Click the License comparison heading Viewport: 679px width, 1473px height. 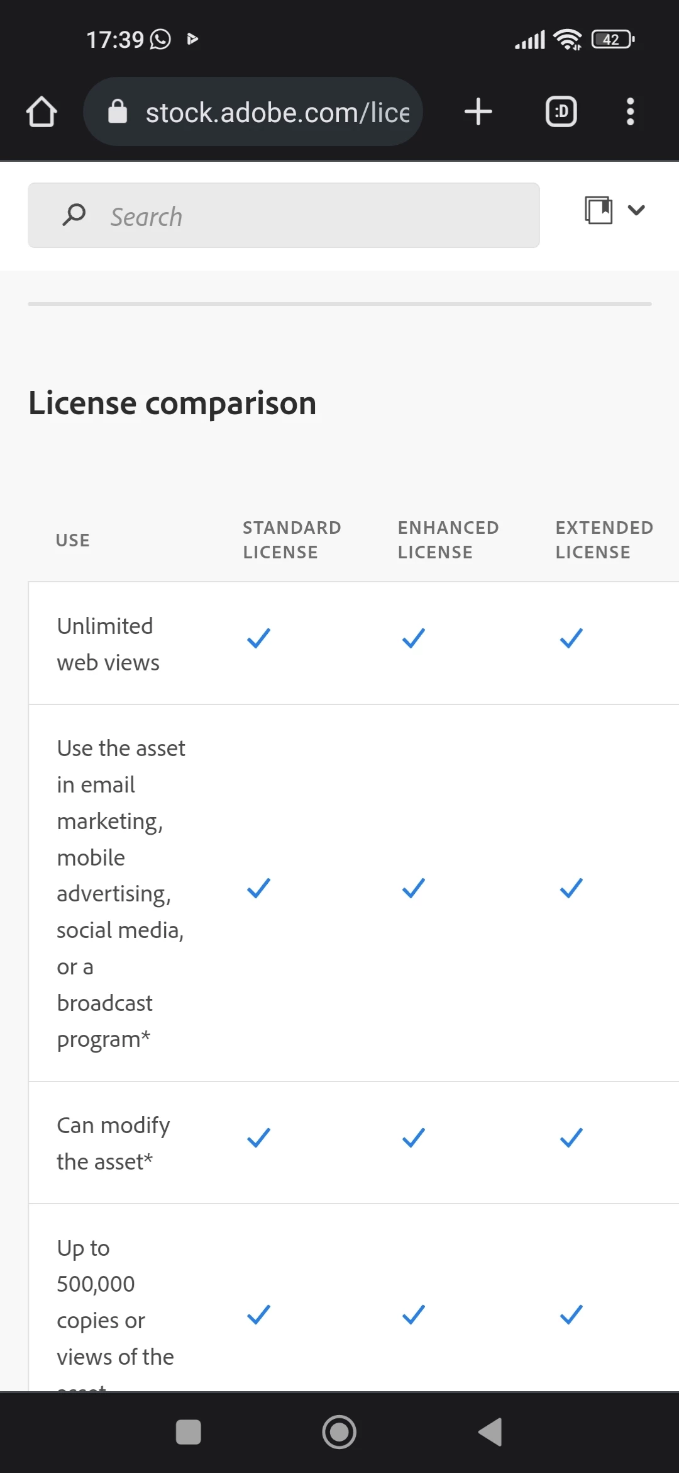(x=172, y=403)
